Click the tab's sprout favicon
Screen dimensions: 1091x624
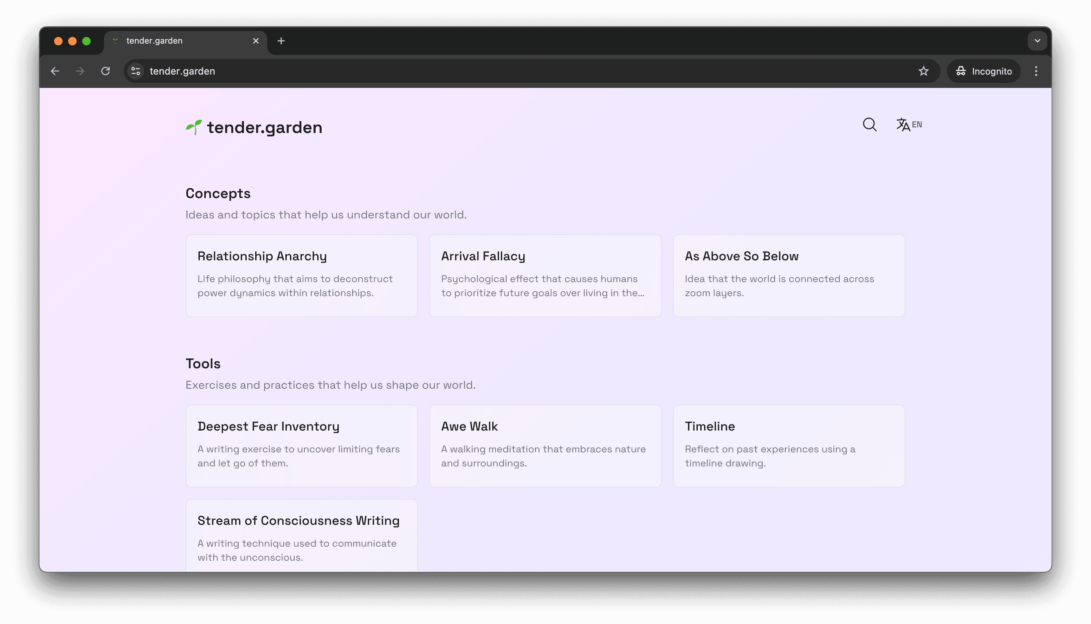click(x=115, y=41)
